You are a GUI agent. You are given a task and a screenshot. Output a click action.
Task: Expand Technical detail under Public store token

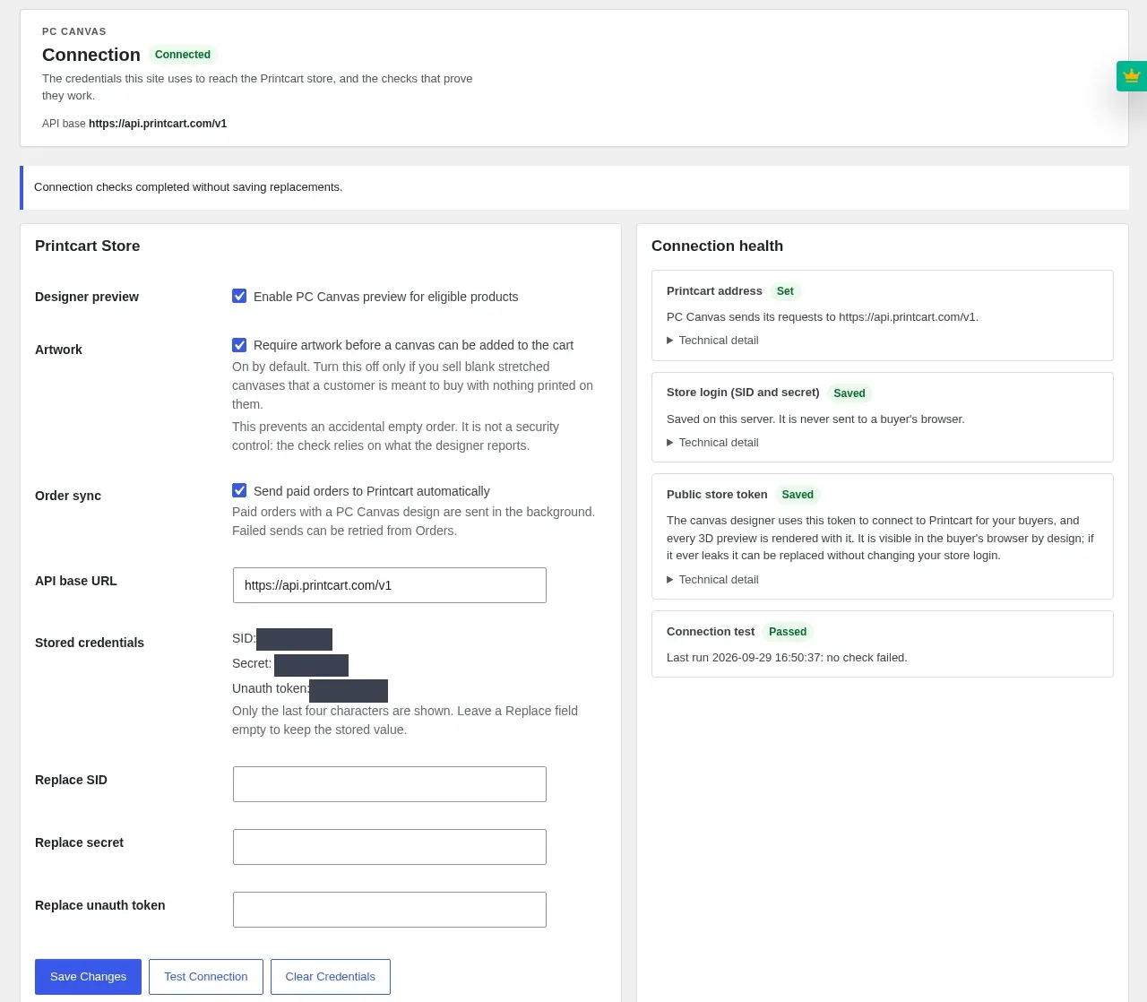click(x=712, y=580)
